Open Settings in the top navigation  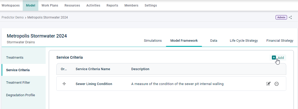(x=151, y=5)
